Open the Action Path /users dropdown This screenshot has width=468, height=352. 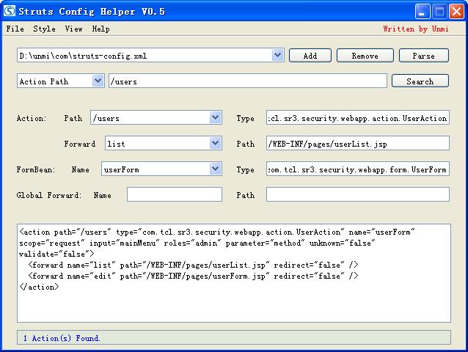215,117
